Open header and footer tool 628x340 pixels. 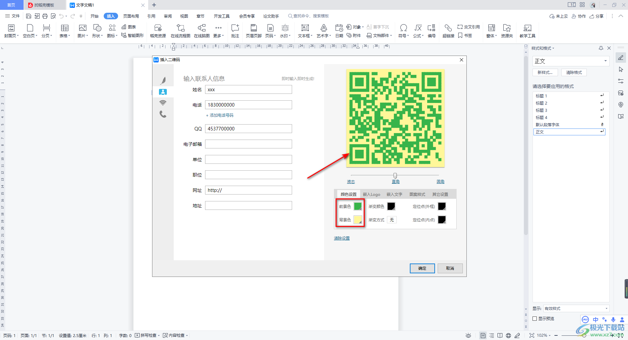point(254,31)
